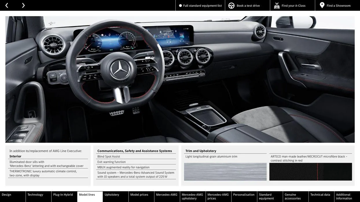Click the light aluminium trim swatch

coord(225,172)
